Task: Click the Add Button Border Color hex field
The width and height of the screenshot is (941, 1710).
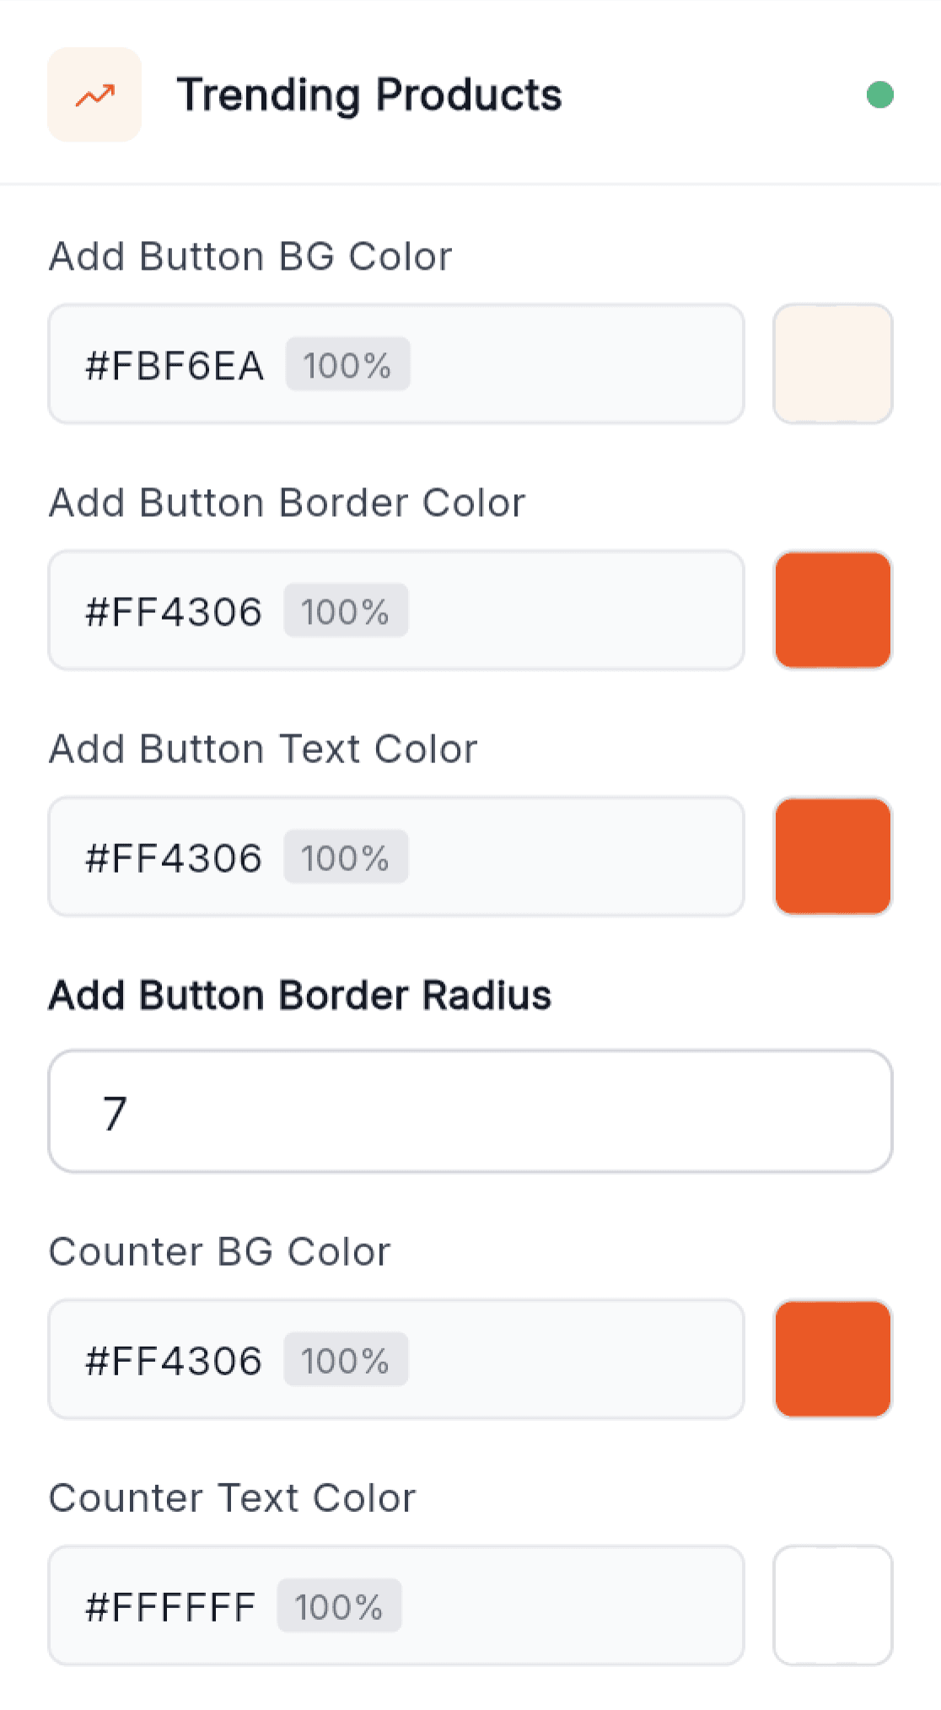Action: tap(396, 610)
